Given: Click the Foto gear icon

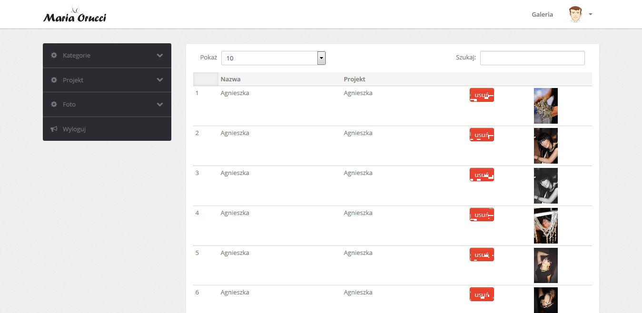Looking at the screenshot, I should click(x=54, y=104).
